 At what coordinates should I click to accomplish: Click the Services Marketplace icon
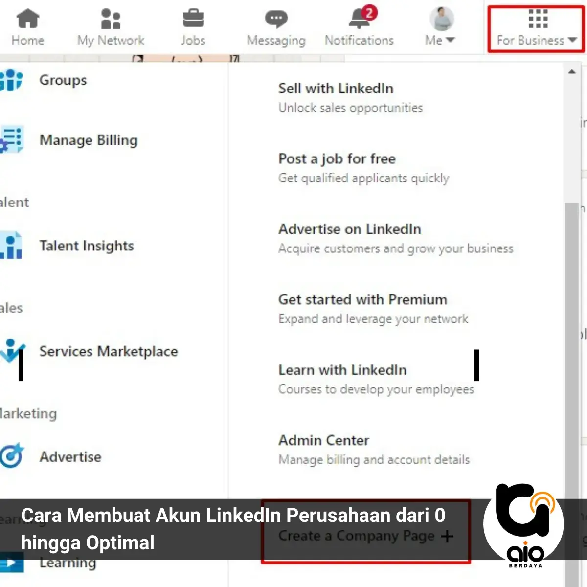pyautogui.click(x=12, y=351)
